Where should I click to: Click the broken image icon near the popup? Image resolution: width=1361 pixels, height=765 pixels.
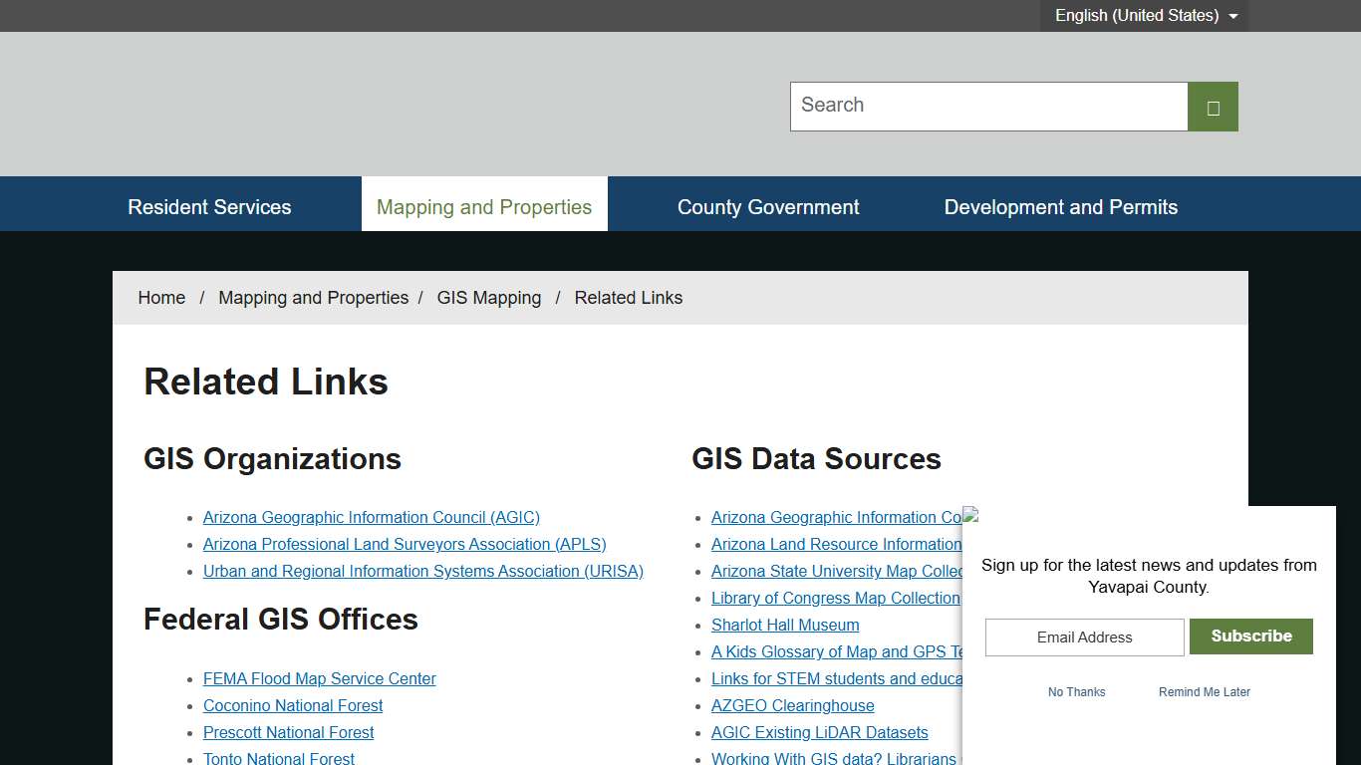970,516
